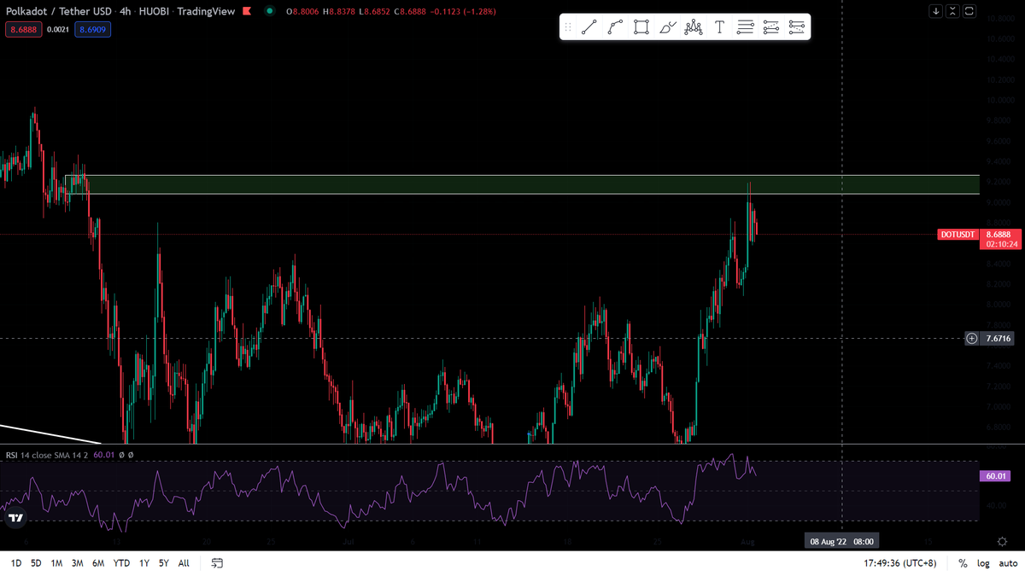Click the green market status dot

click(x=270, y=11)
